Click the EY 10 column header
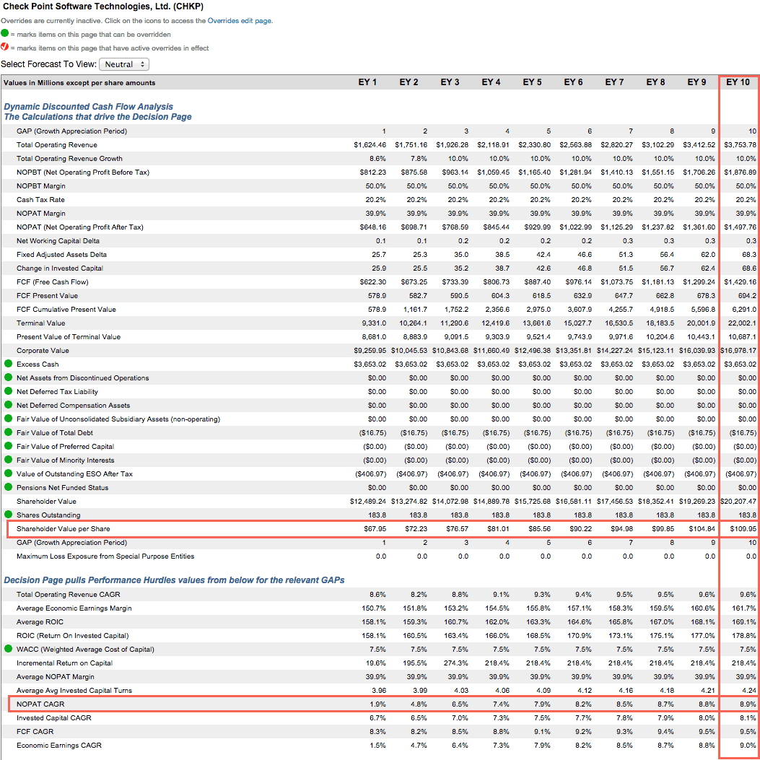The image size is (760, 760). pyautogui.click(x=738, y=82)
